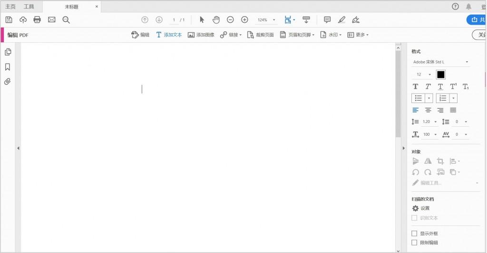Click the sign document pen icon
The height and width of the screenshot is (253, 487).
356,20
